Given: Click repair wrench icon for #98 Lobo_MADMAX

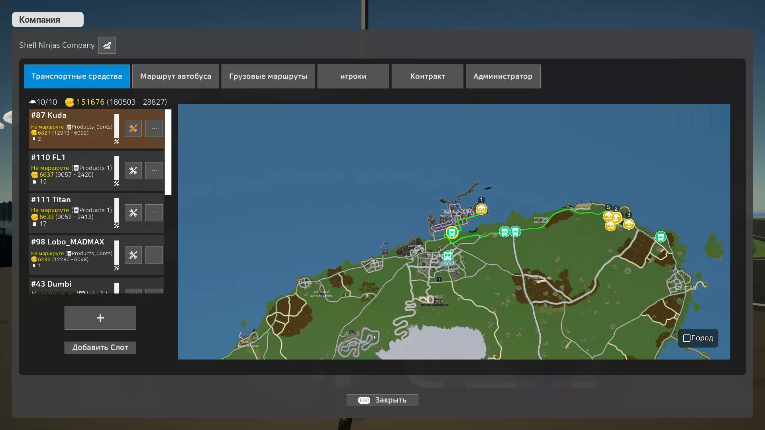Looking at the screenshot, I should click(133, 255).
